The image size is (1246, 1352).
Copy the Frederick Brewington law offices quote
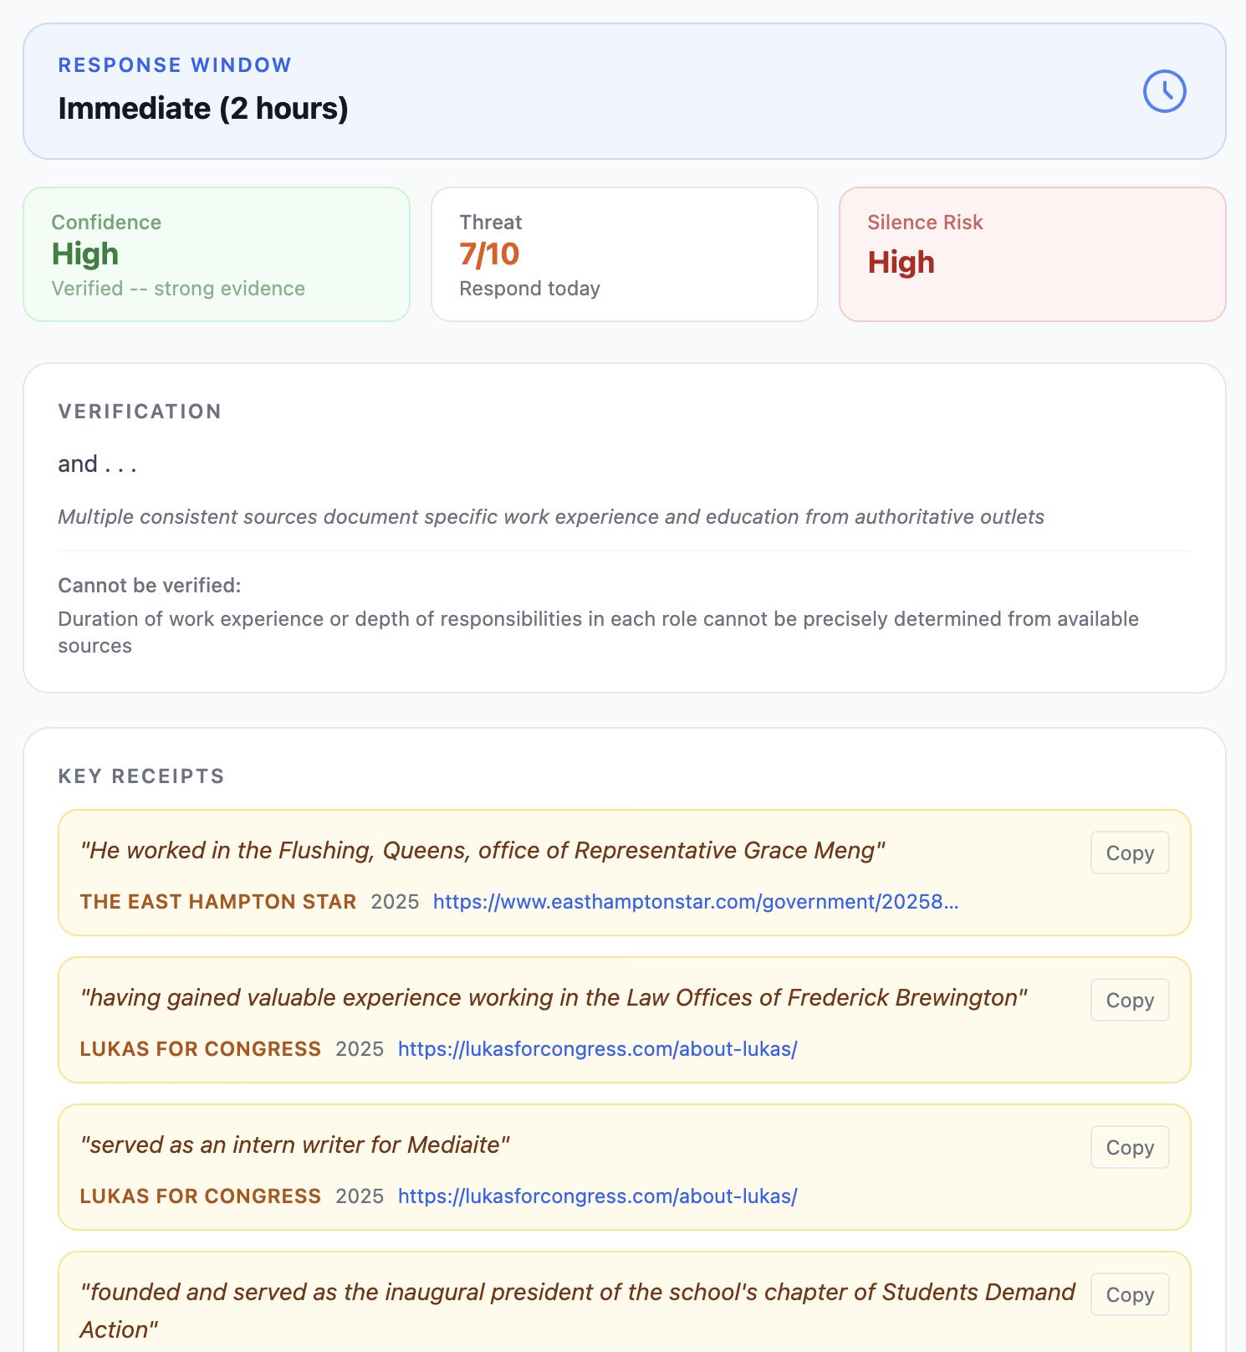click(x=1129, y=1000)
